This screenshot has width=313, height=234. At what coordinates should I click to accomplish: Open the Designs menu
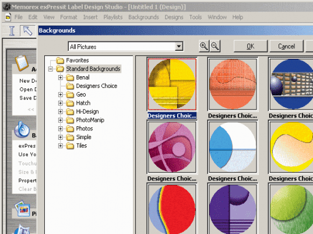pyautogui.click(x=174, y=17)
